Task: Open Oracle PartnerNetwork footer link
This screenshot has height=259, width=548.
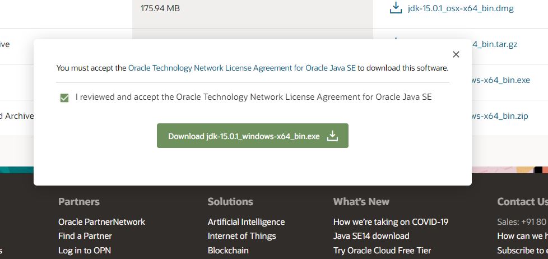Action: [x=102, y=222]
